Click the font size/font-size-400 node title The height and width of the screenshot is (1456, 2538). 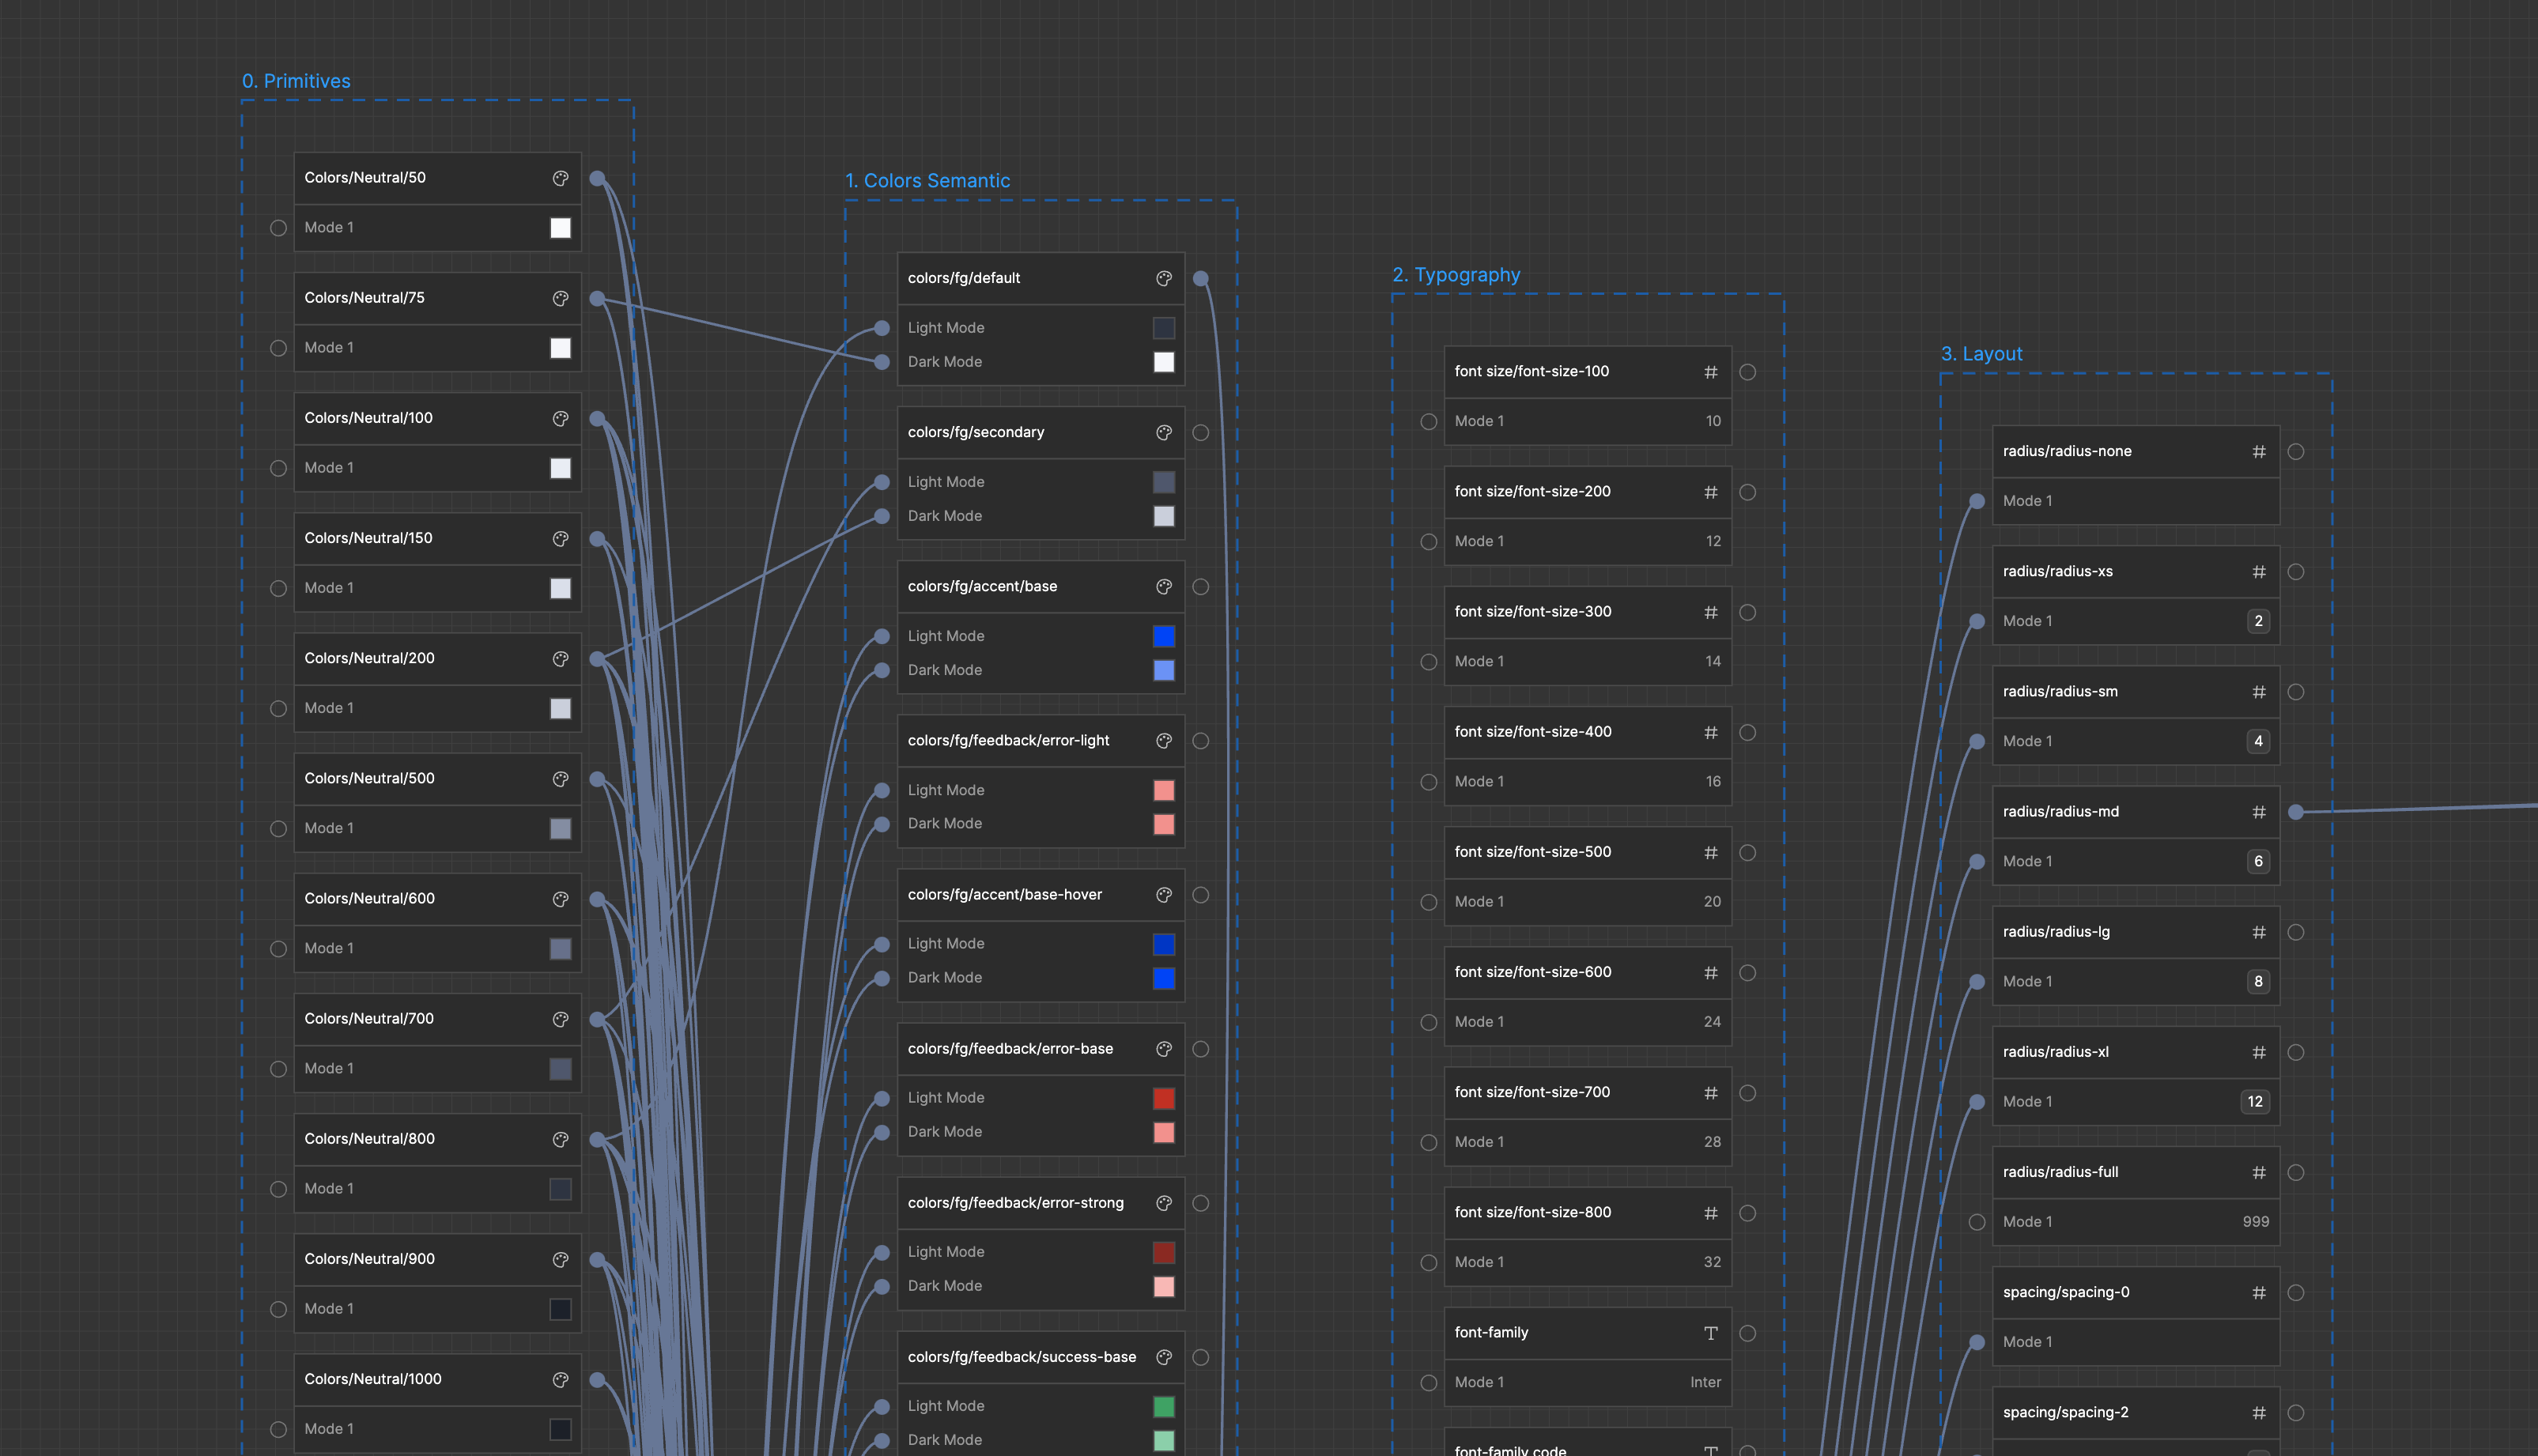[1533, 732]
